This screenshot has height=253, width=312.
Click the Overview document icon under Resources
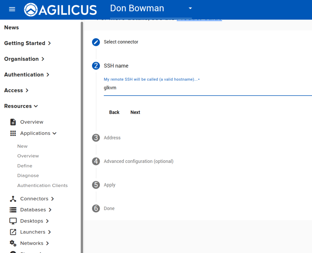(13, 122)
